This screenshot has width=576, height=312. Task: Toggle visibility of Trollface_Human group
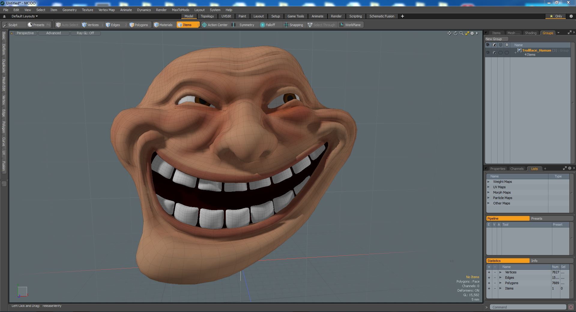click(488, 52)
